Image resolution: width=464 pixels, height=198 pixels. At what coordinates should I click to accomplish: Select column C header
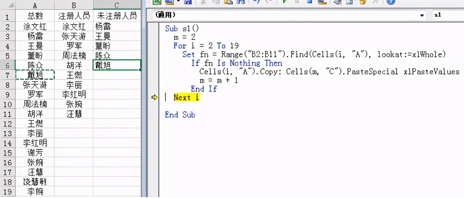pyautogui.click(x=117, y=5)
